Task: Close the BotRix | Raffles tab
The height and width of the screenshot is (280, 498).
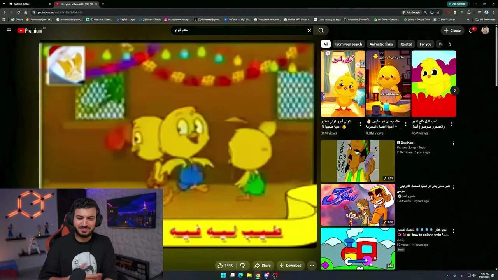Action: [x=50, y=4]
